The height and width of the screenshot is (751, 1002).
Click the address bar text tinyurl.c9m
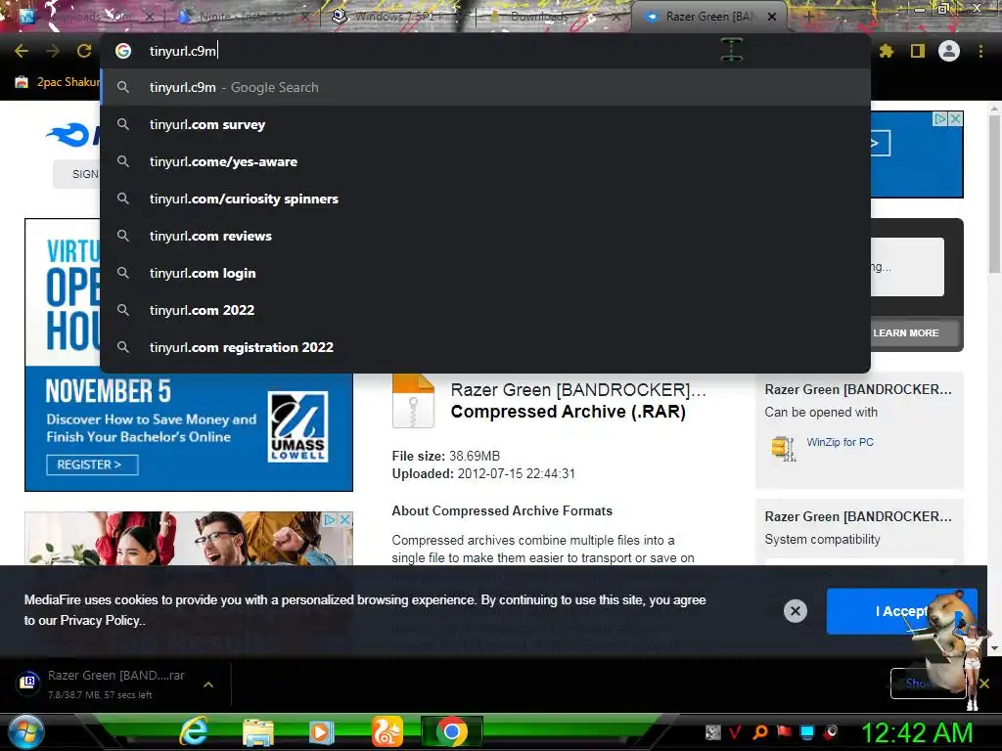tap(183, 51)
